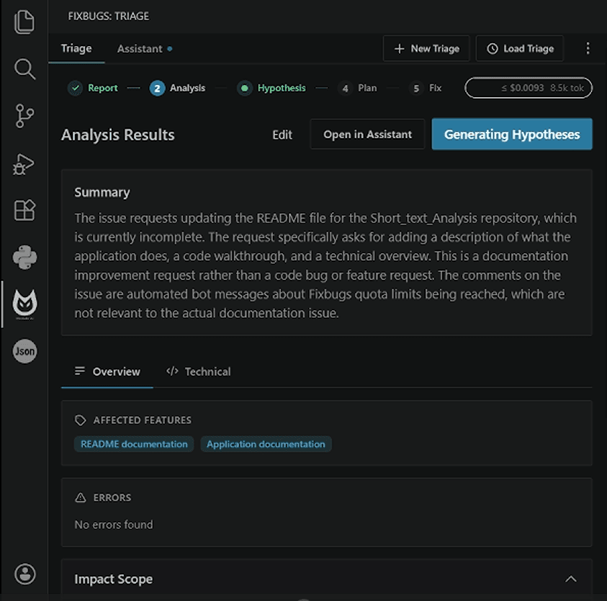Screen dimensions: 607x601
Task: Click the cost and token usage pill
Action: [529, 89]
